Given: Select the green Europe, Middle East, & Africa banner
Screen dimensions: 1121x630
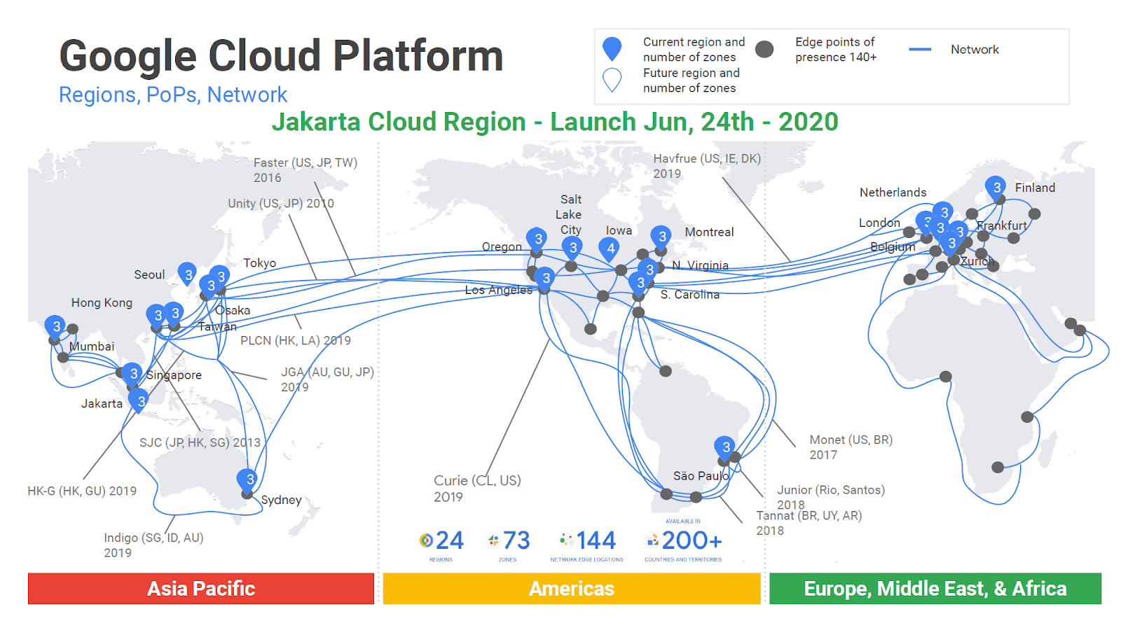Looking at the screenshot, I should 935,589.
